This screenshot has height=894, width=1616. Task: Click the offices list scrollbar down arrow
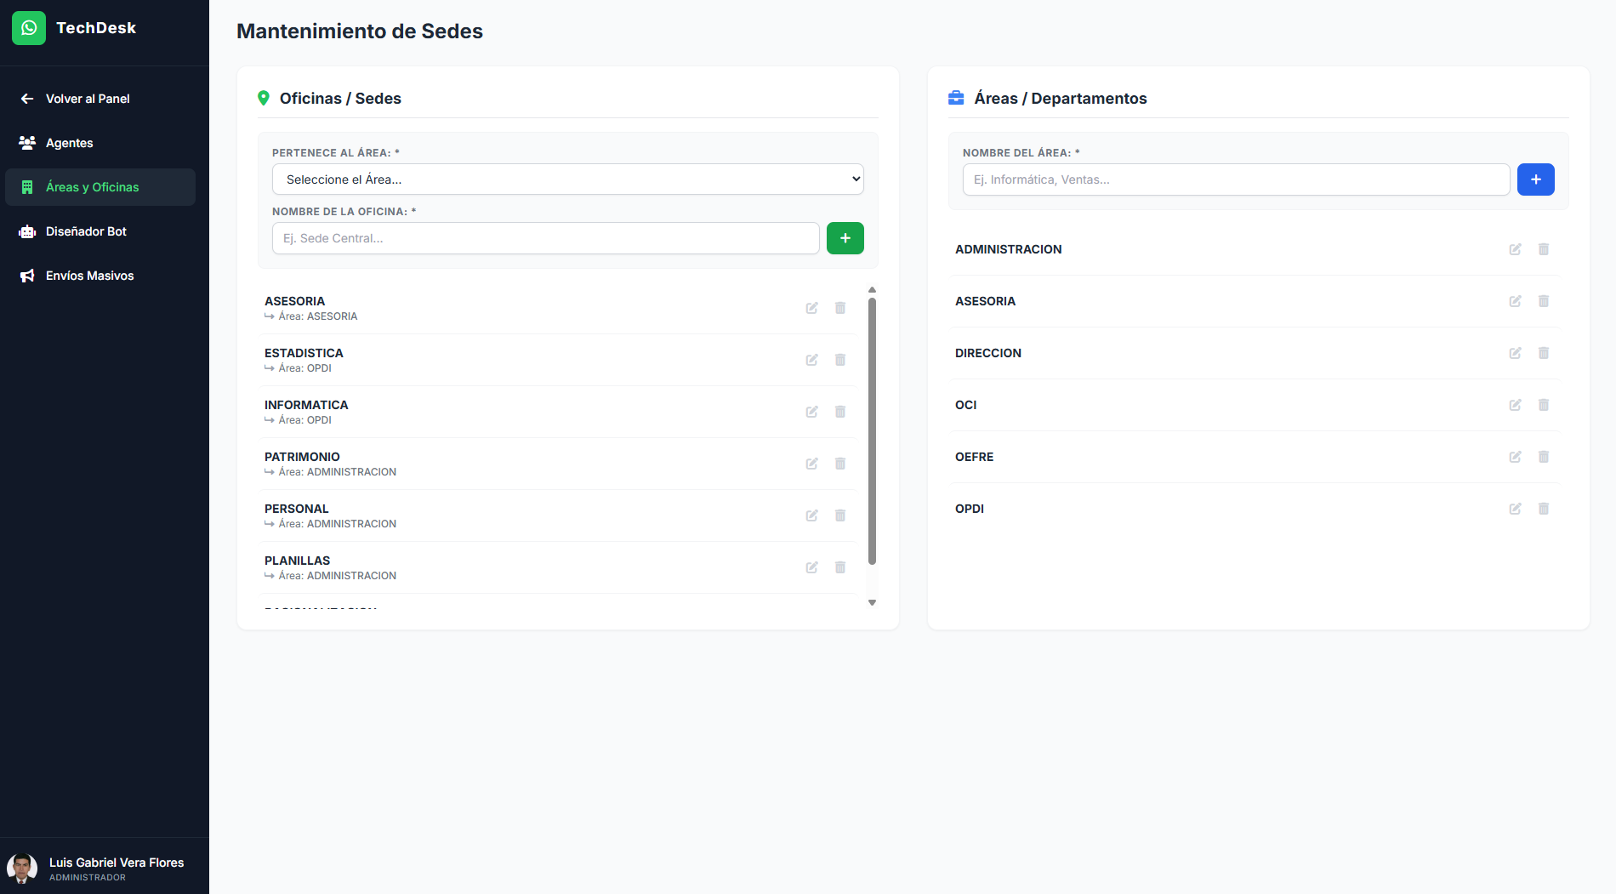click(x=872, y=602)
